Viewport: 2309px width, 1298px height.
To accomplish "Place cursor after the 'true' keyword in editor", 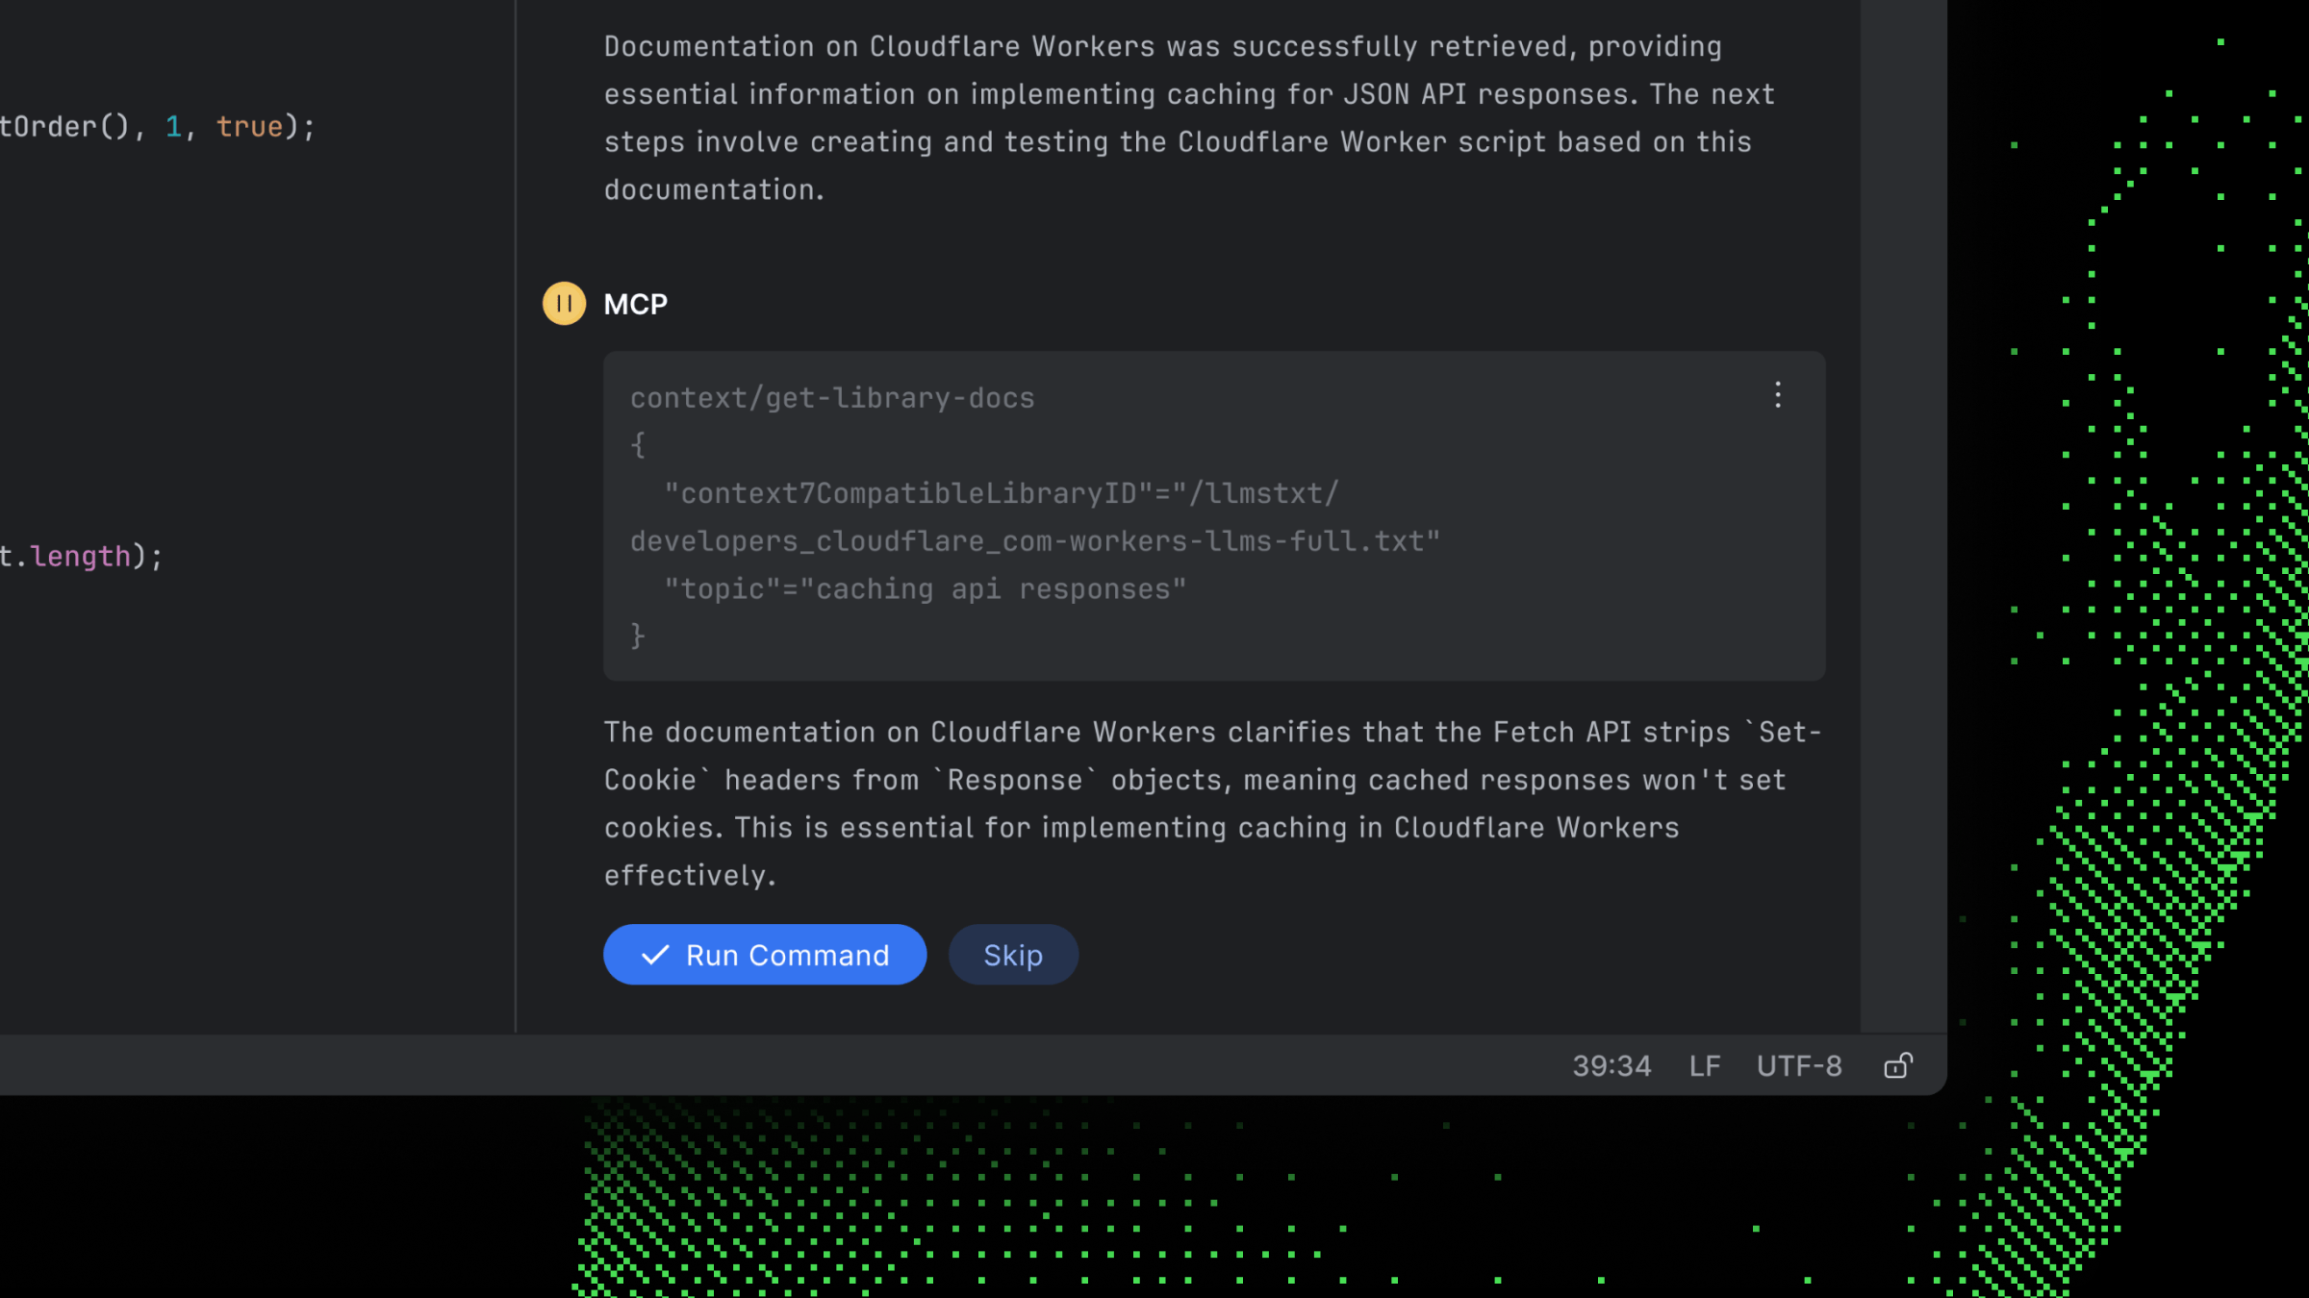I will [x=285, y=127].
